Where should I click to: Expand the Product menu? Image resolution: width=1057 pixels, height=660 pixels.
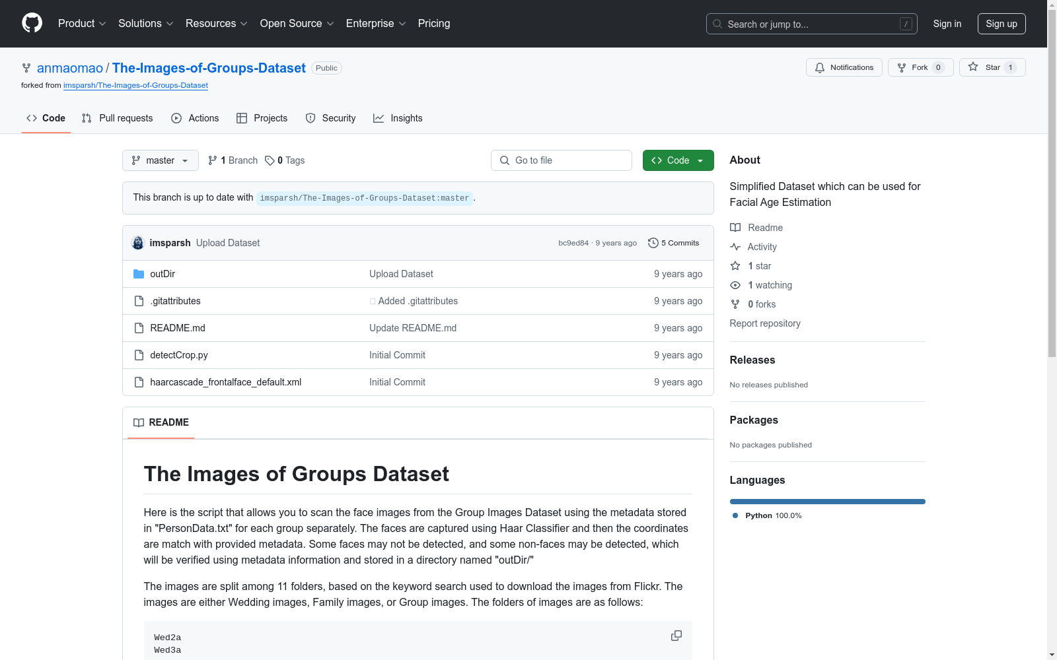tap(82, 23)
